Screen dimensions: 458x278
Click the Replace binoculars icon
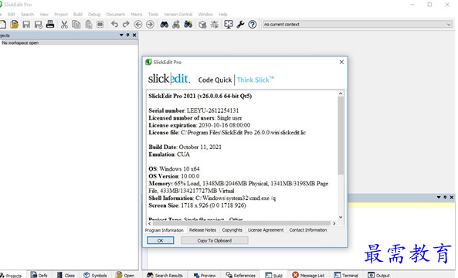(188, 24)
